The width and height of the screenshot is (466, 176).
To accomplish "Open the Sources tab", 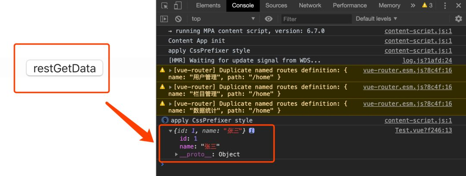I will click(276, 5).
